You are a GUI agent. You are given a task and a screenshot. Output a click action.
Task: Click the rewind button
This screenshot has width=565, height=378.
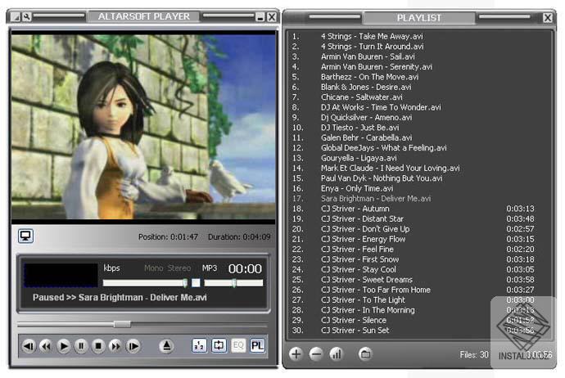pyautogui.click(x=46, y=346)
